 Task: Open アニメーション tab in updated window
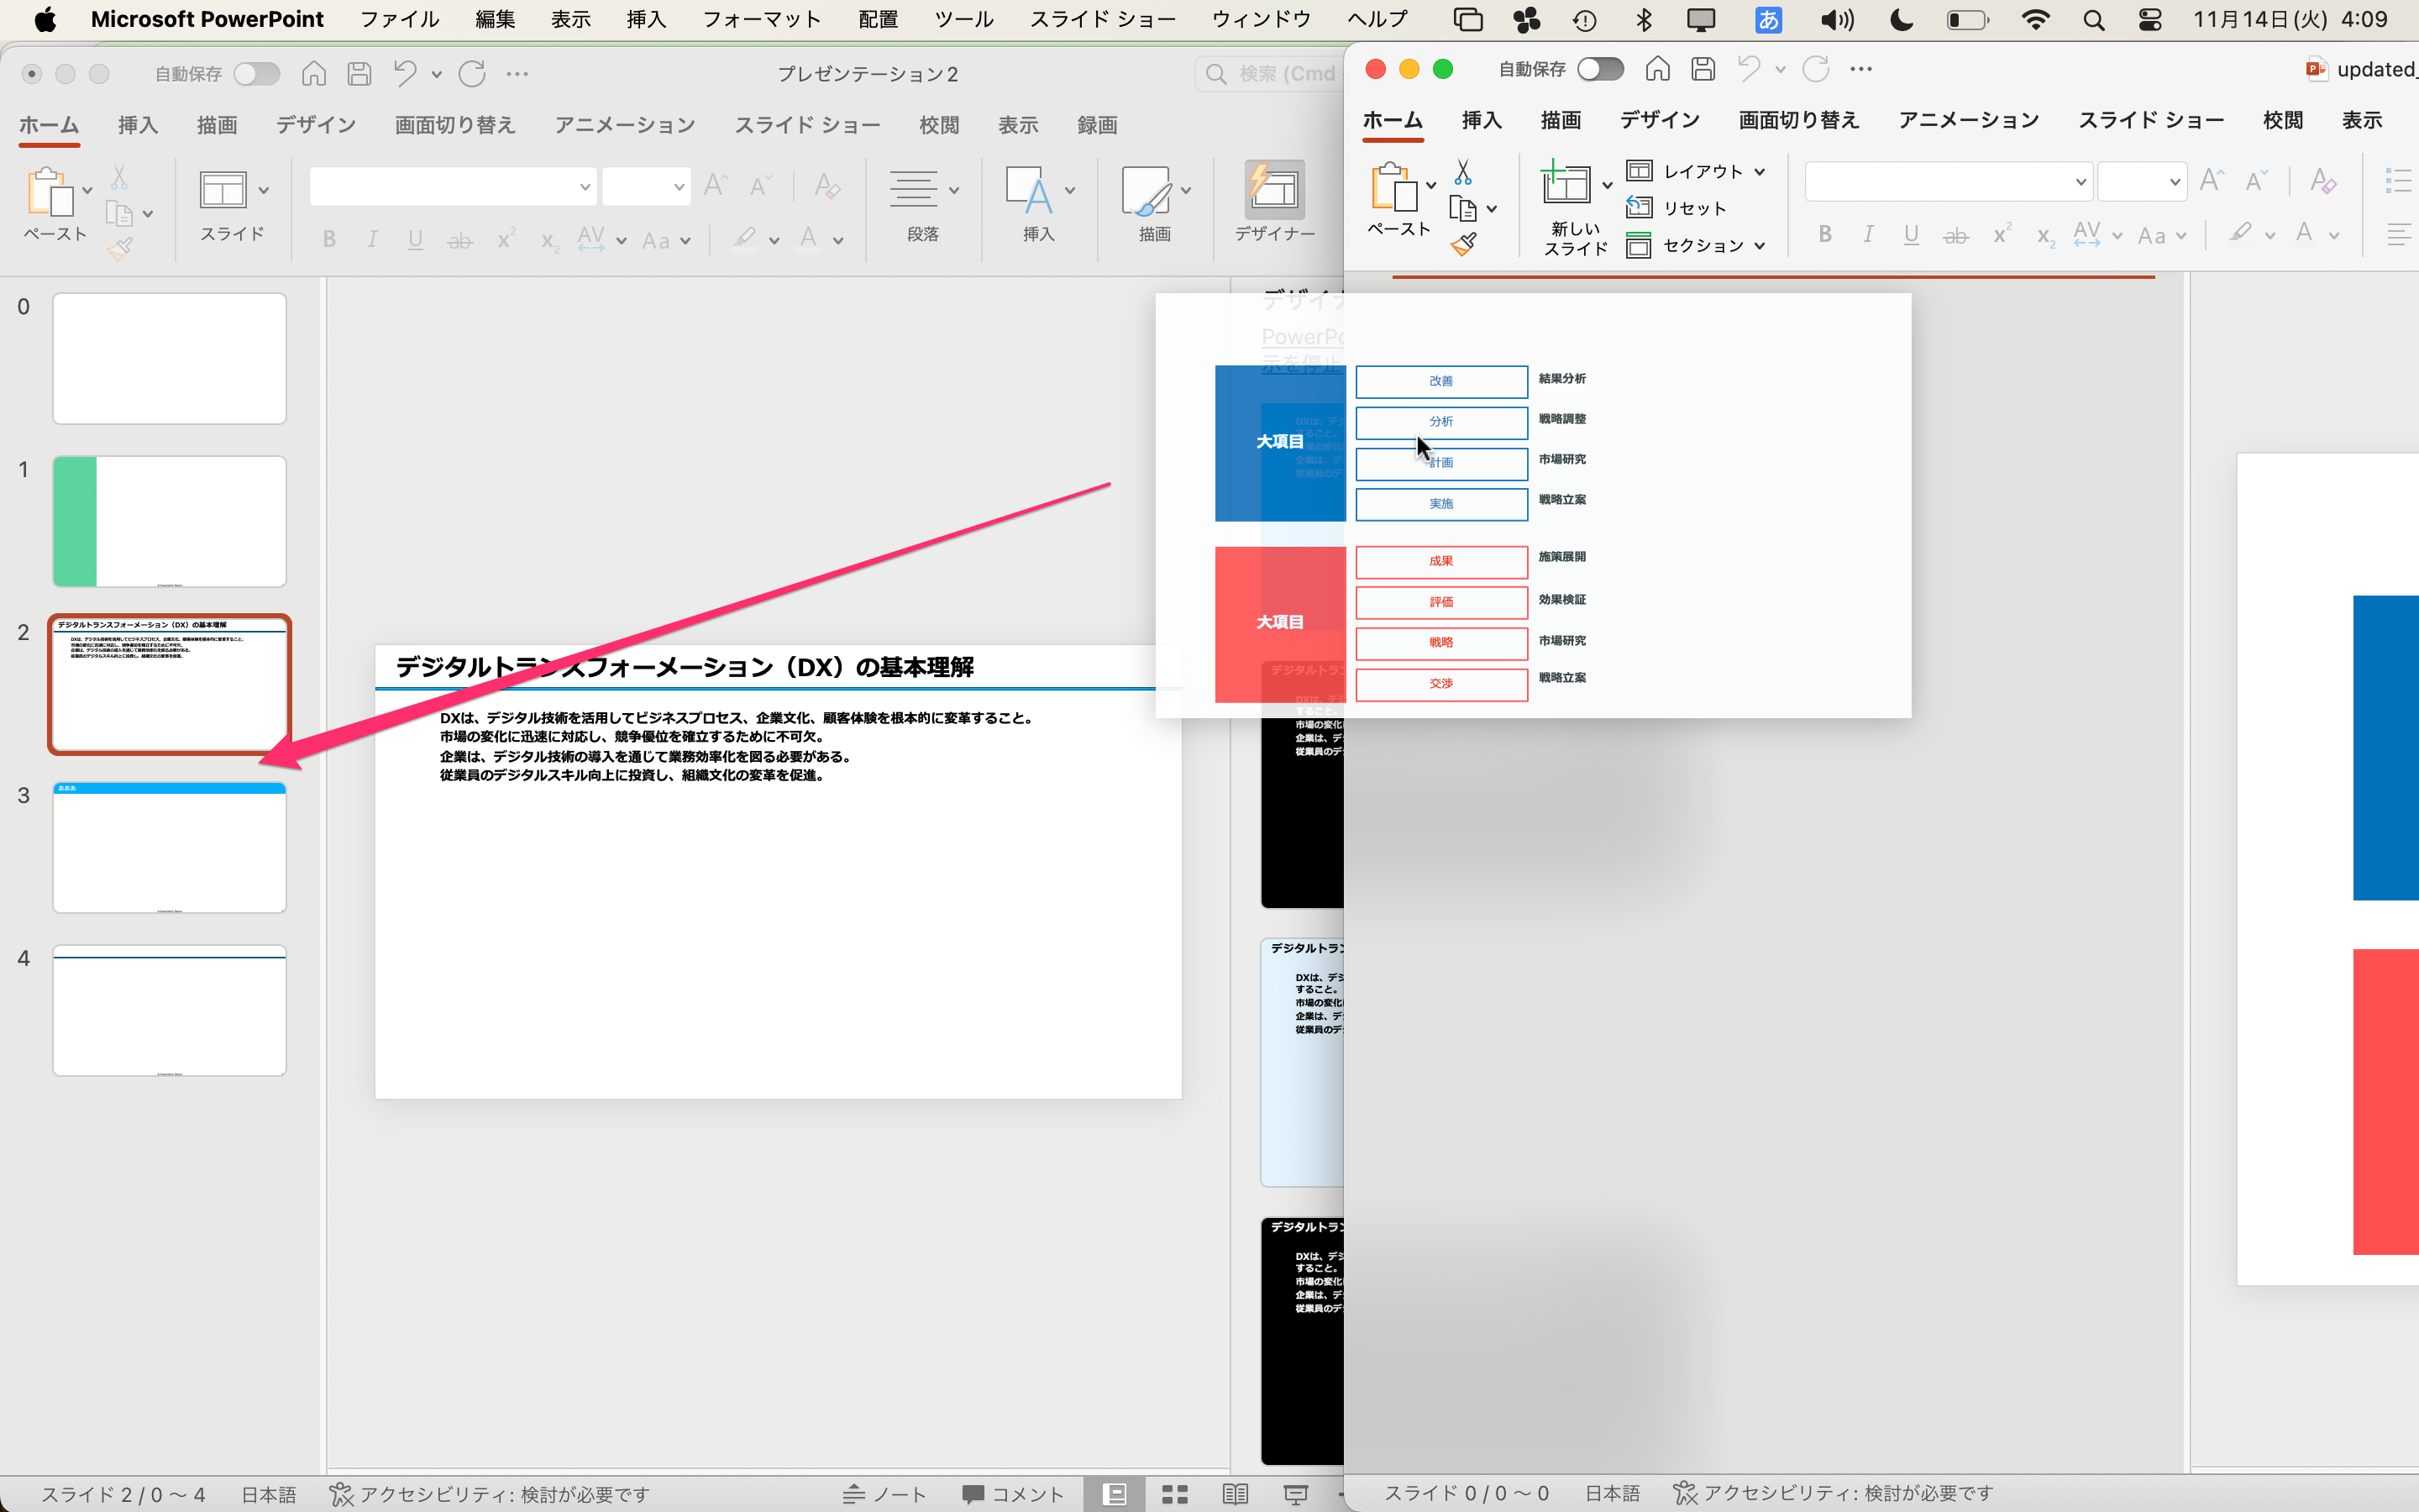tap(1968, 120)
